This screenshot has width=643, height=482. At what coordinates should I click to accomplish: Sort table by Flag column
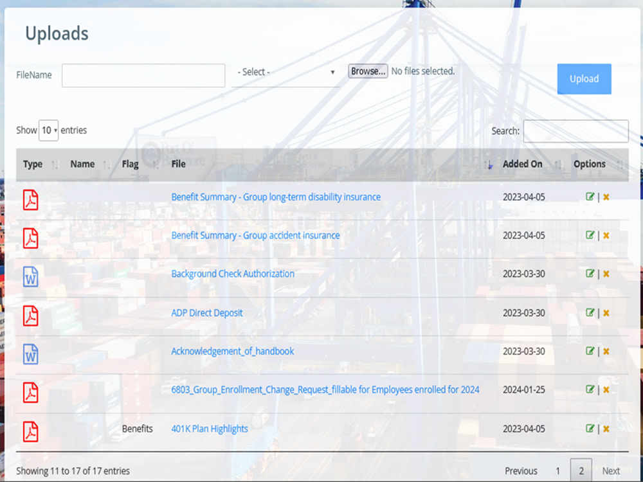tap(140, 165)
